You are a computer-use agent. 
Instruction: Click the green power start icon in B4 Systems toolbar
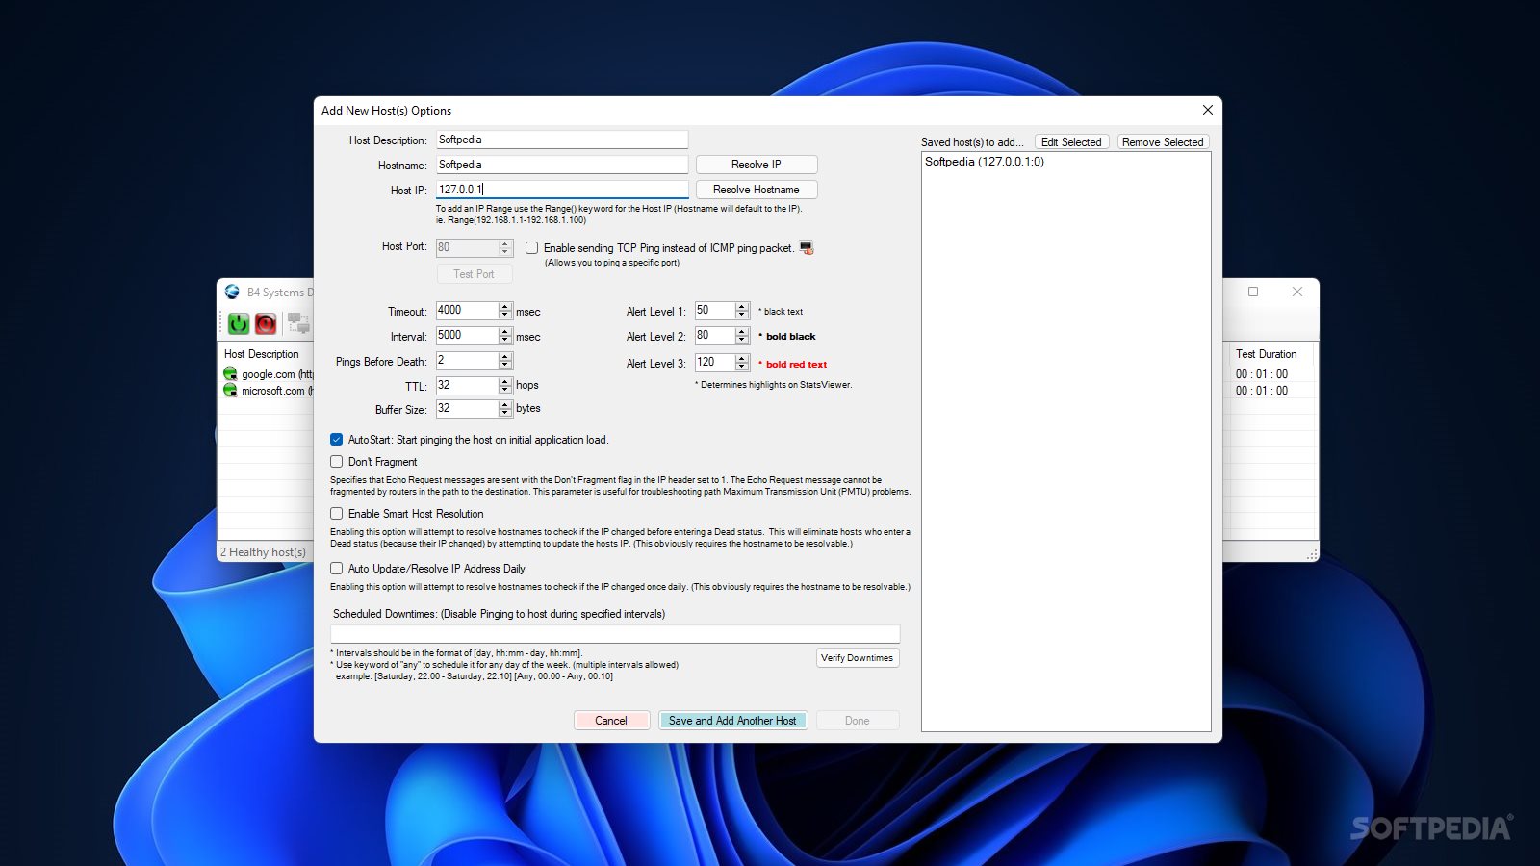[239, 323]
